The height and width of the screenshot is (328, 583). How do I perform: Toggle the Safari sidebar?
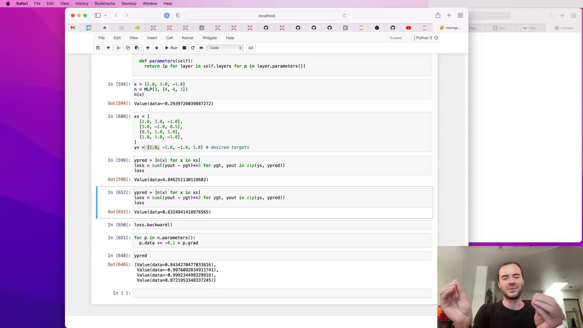tap(97, 15)
